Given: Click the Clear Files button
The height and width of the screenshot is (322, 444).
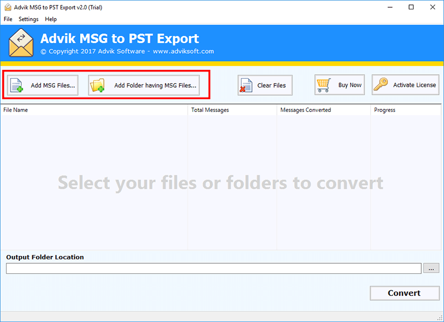Looking at the screenshot, I should [x=265, y=85].
